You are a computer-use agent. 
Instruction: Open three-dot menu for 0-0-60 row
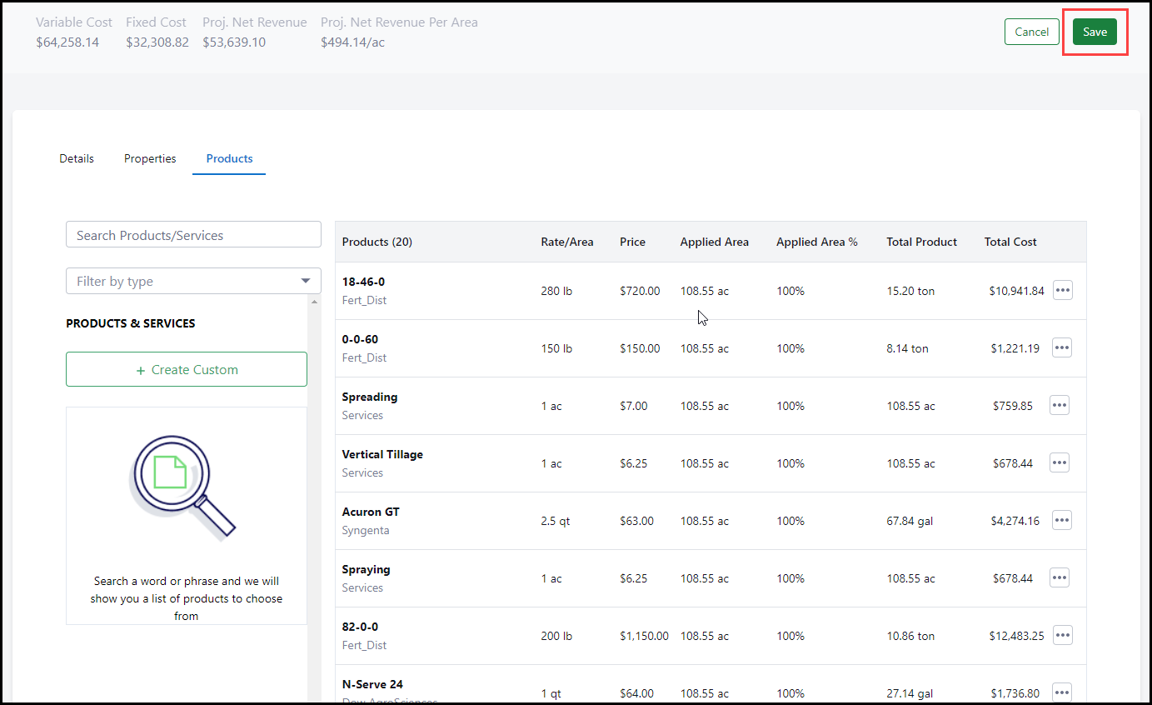pos(1062,347)
